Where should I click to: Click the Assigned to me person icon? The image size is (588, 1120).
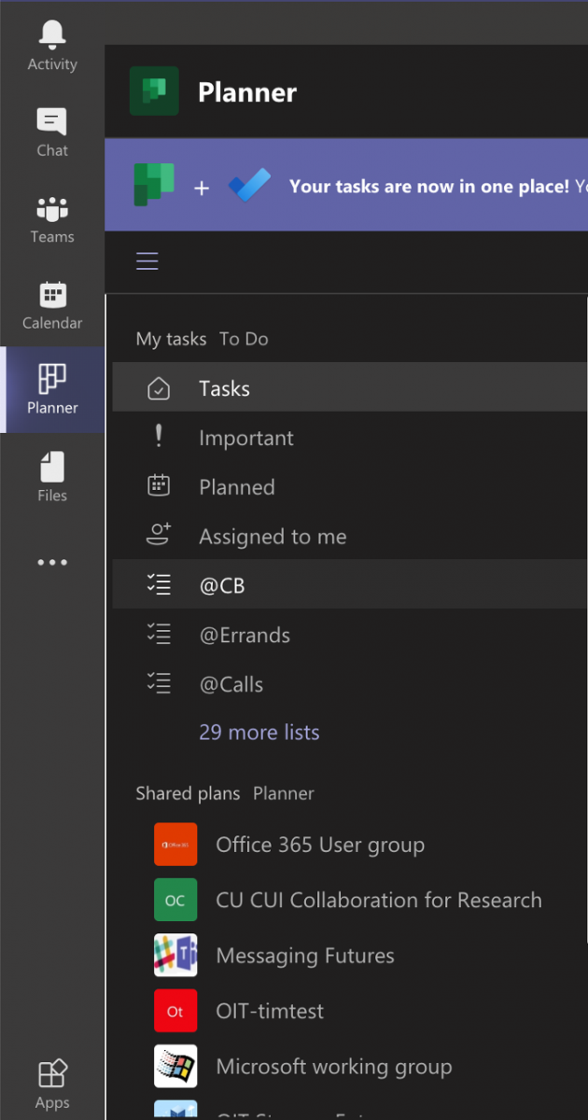coord(159,536)
